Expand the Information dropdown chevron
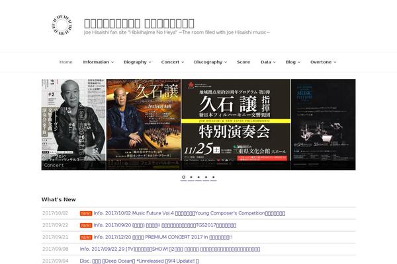This screenshot has width=397, height=264. tap(112, 63)
